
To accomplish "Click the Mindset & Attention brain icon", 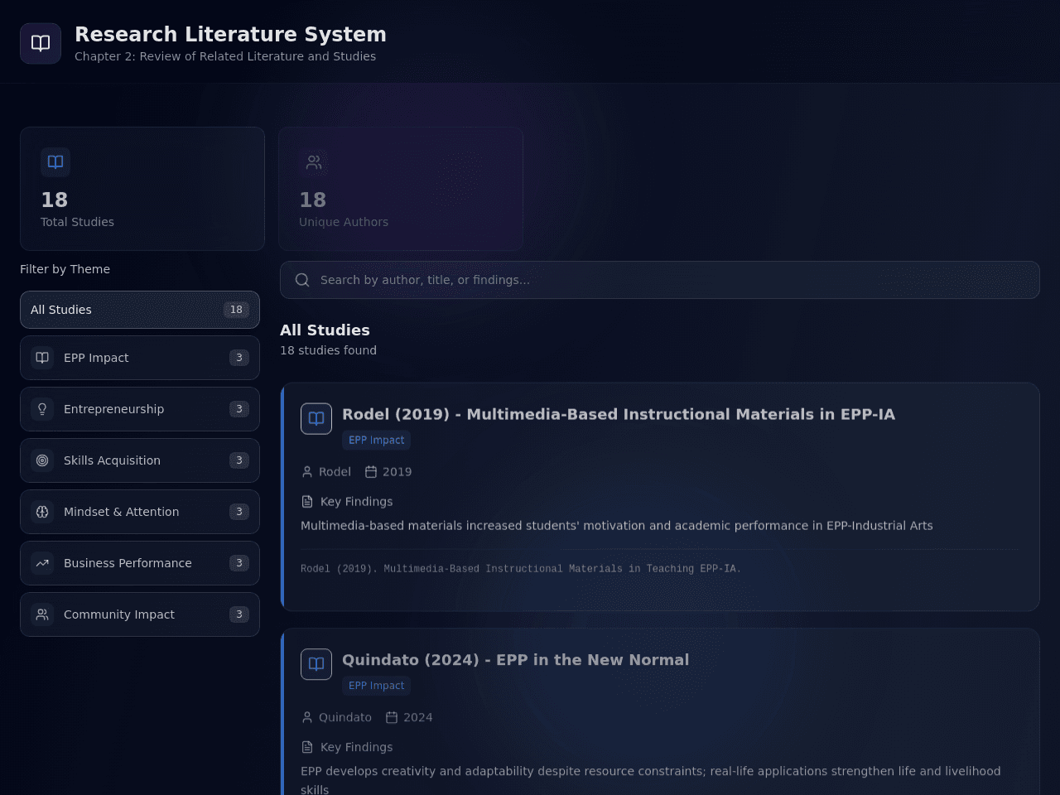I will 42,512.
